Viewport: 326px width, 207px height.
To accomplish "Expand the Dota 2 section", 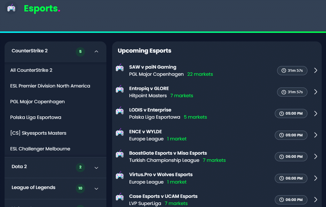I will point(96,168).
